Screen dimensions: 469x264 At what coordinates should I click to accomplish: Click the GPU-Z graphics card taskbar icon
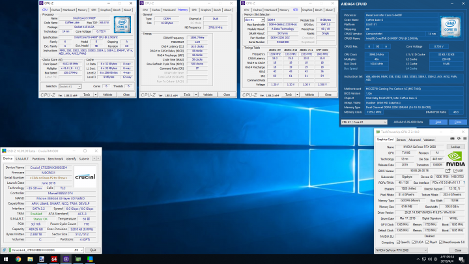tap(78, 259)
